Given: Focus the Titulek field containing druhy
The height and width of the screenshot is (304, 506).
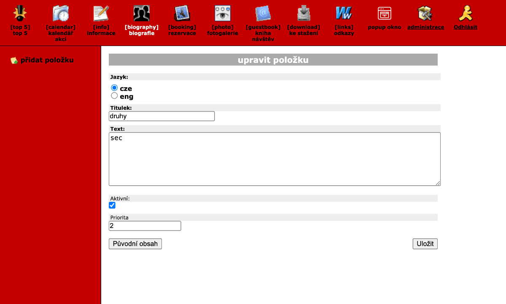Looking at the screenshot, I should click(x=161, y=116).
